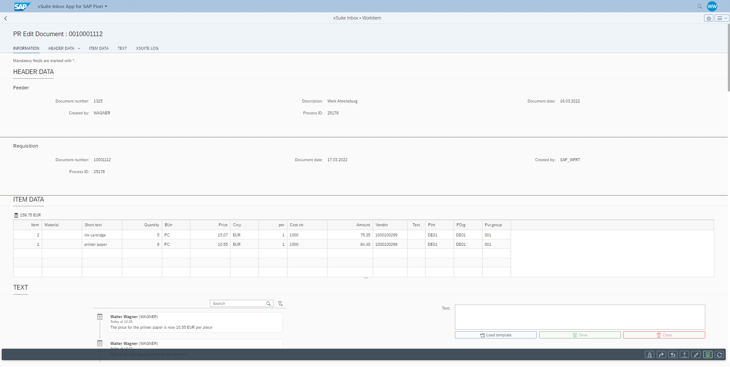Click the item table resize ellipsis handle

366,278
